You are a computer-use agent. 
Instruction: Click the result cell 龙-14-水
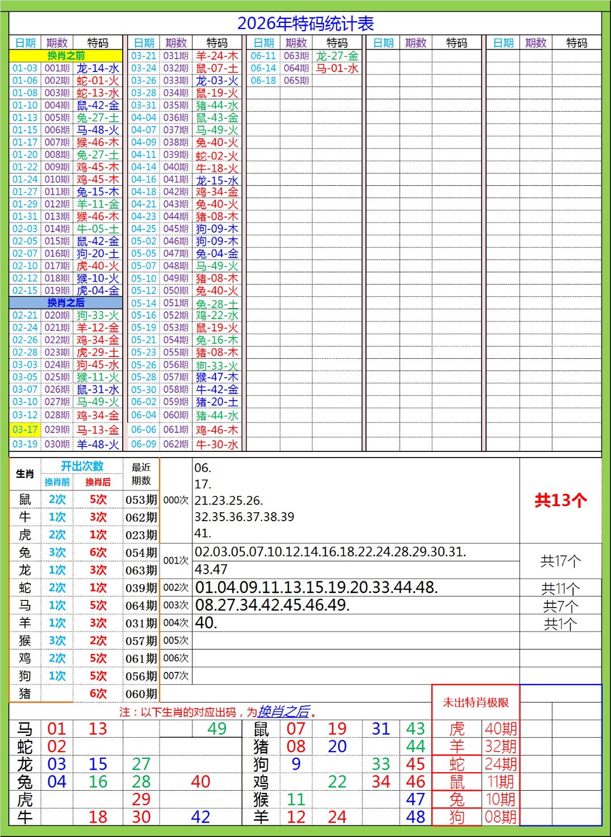pyautogui.click(x=98, y=68)
